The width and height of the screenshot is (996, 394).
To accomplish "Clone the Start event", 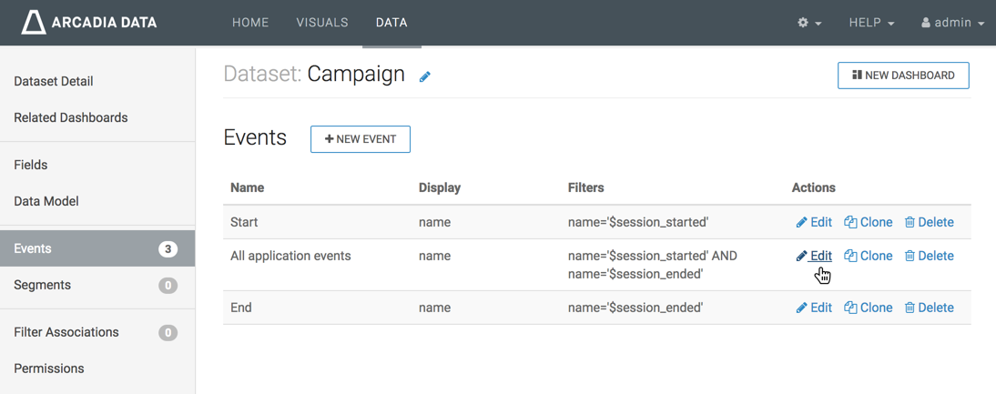I will (868, 222).
